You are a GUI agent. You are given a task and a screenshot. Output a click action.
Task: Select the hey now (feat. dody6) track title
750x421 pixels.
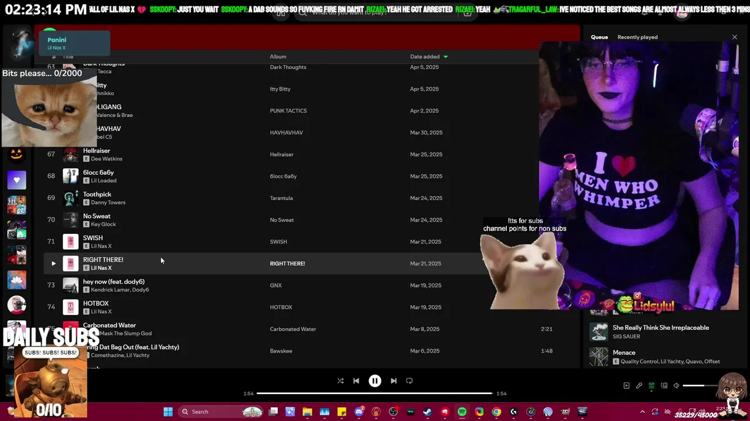click(x=114, y=282)
